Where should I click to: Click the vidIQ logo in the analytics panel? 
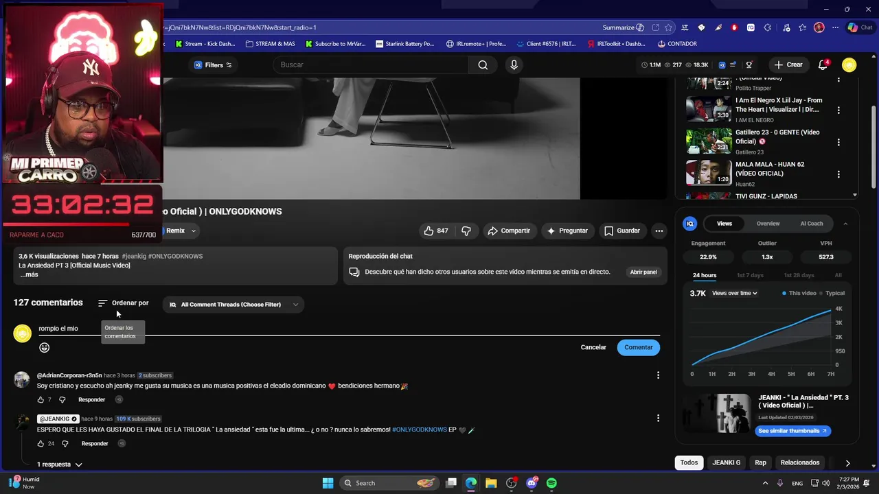click(x=690, y=224)
